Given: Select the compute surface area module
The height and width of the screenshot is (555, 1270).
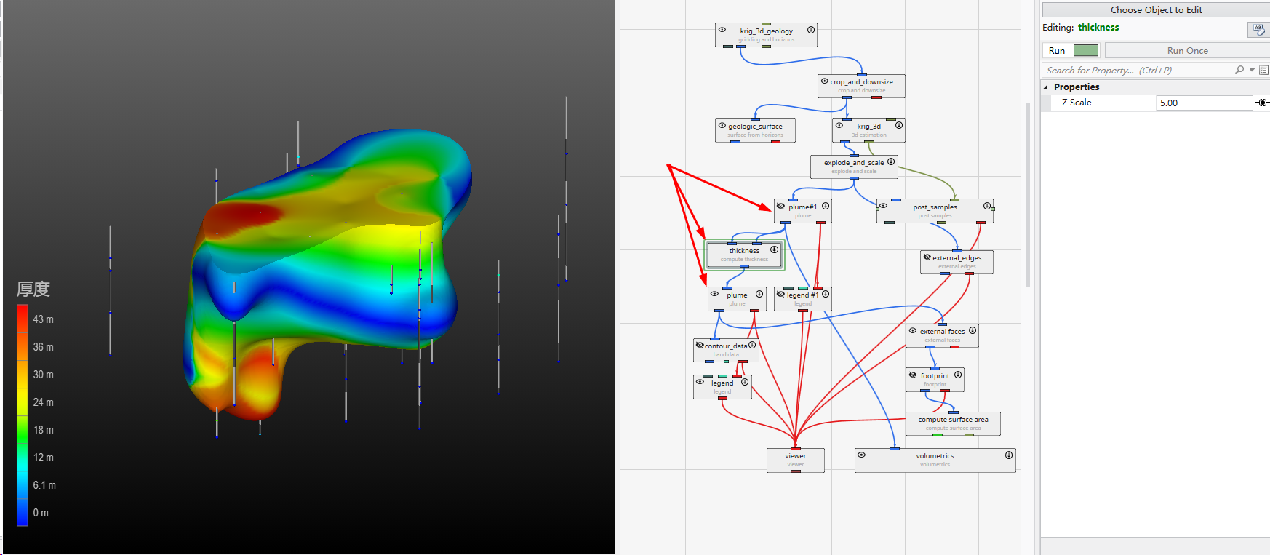Looking at the screenshot, I should point(952,423).
